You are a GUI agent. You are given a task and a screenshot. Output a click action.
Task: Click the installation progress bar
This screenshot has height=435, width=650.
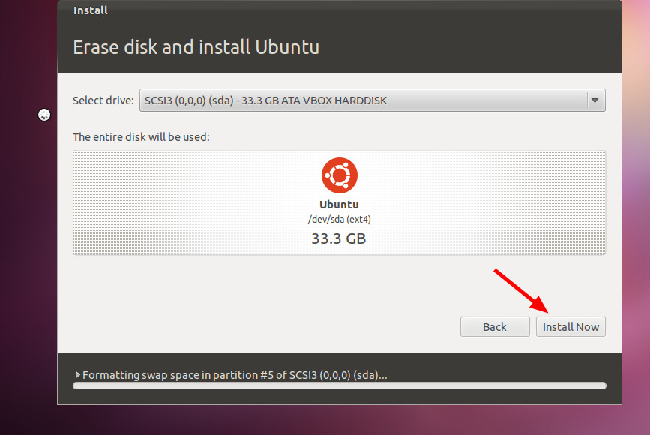339,385
